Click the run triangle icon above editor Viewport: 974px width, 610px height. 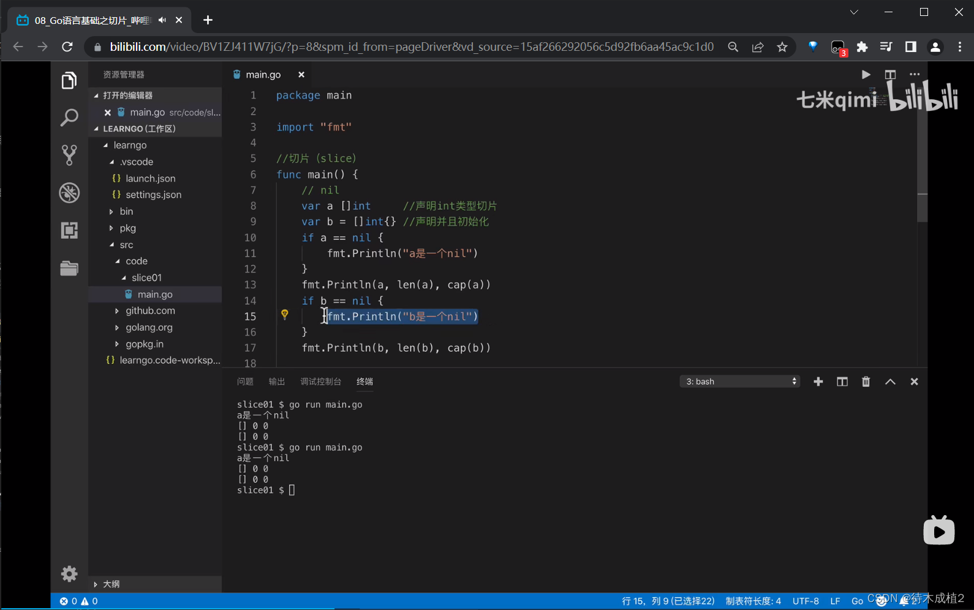tap(866, 75)
